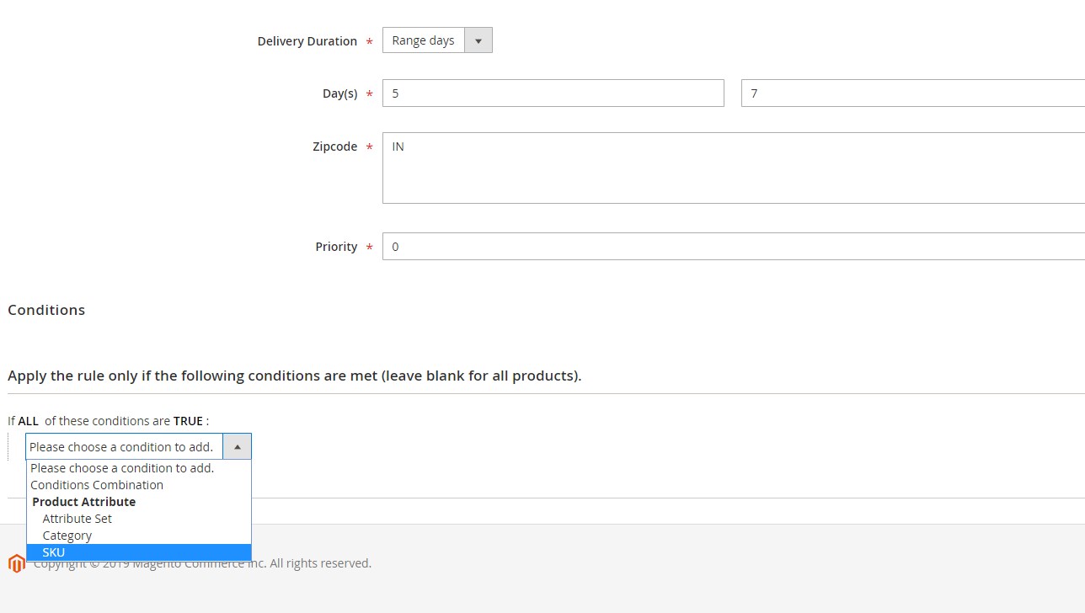Click the Conditions section heading
This screenshot has height=613, width=1085.
46,310
